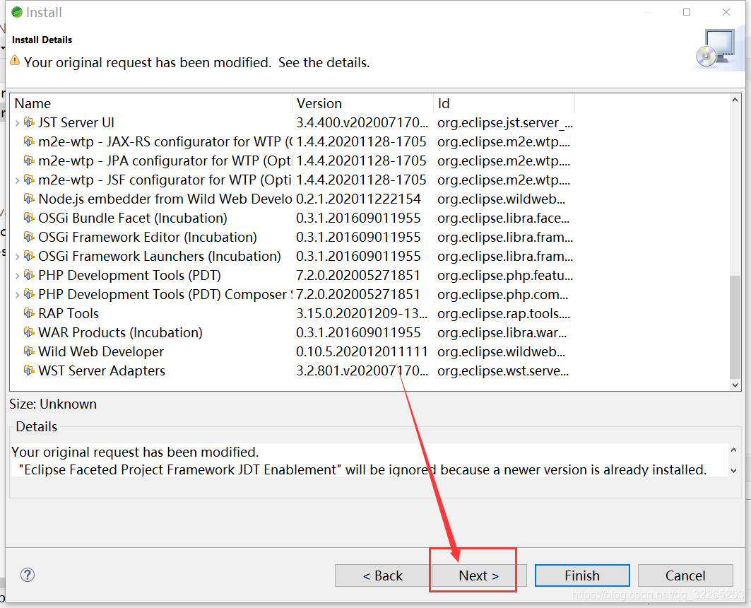Click the OSGi Bundle Facet feature icon
This screenshot has height=608, width=751.
point(29,218)
